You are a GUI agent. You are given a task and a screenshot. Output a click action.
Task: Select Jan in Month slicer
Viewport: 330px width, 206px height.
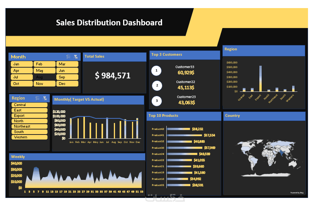point(22,64)
